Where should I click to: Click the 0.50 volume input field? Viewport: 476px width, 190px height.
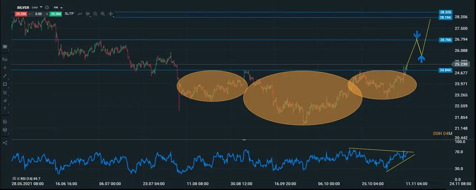click(38, 14)
